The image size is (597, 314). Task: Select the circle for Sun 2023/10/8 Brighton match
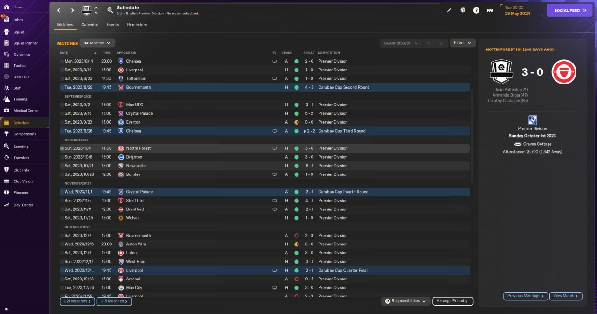pyautogui.click(x=62, y=157)
